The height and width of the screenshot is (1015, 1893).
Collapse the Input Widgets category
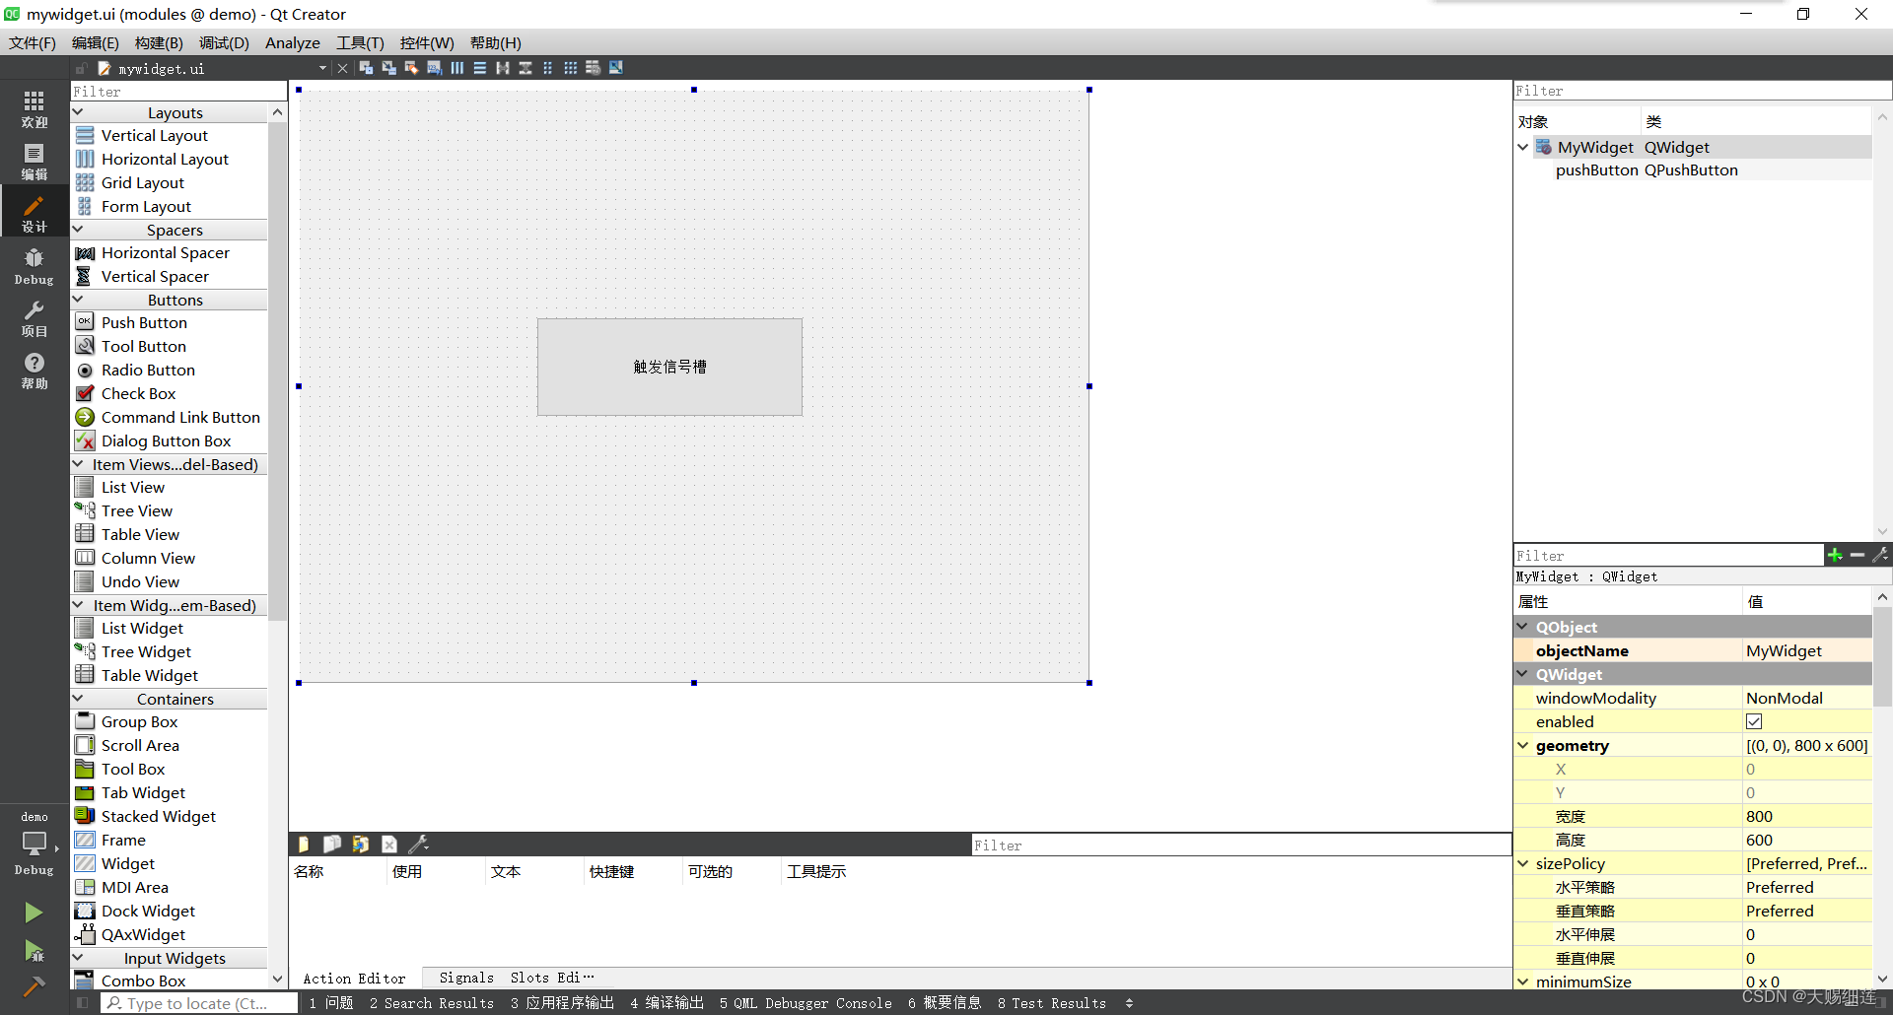(78, 958)
